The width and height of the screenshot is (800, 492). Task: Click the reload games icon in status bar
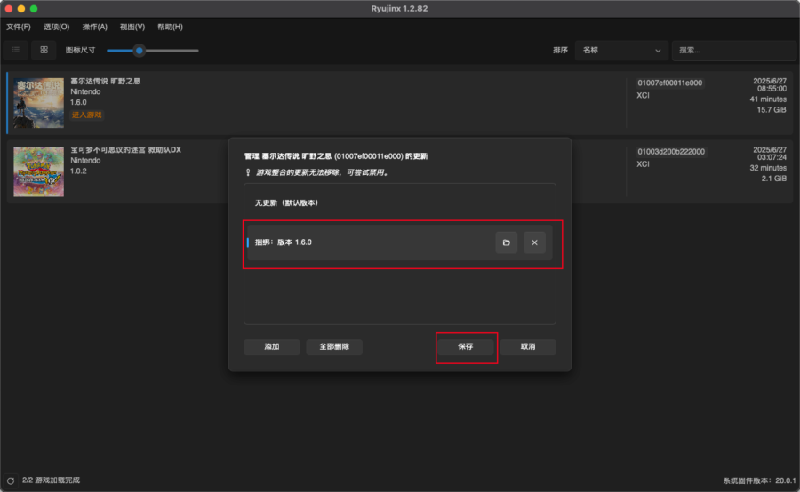[10, 480]
